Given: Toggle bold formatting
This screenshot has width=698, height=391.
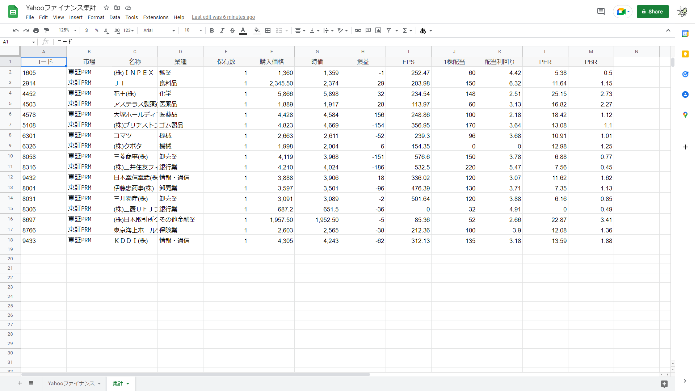Looking at the screenshot, I should pos(212,30).
